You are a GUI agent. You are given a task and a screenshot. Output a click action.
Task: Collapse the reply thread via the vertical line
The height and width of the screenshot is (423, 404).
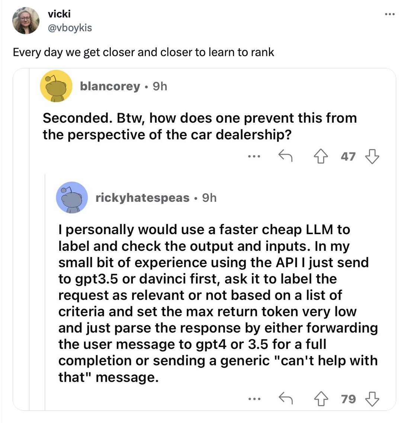pos(45,290)
